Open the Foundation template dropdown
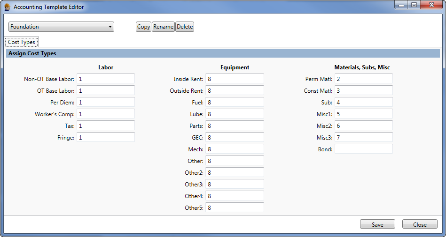Viewport: 446px width, 237px height. [x=61, y=27]
